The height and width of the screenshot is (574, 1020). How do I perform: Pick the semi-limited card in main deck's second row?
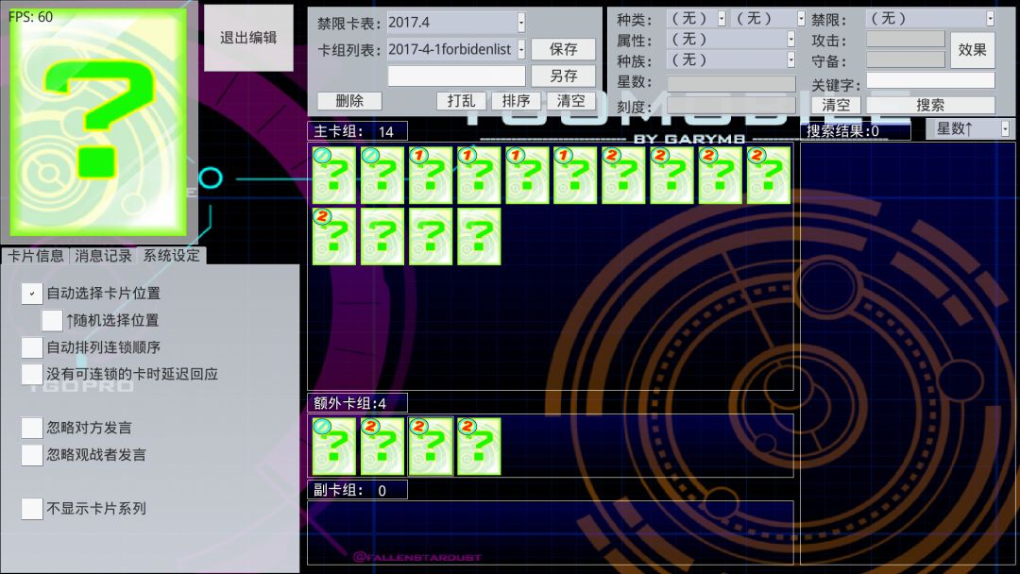(x=333, y=236)
